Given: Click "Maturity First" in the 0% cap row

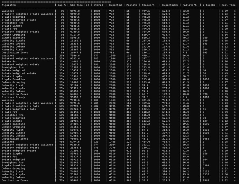Looking at the screenshot, I should tap(13, 50).
